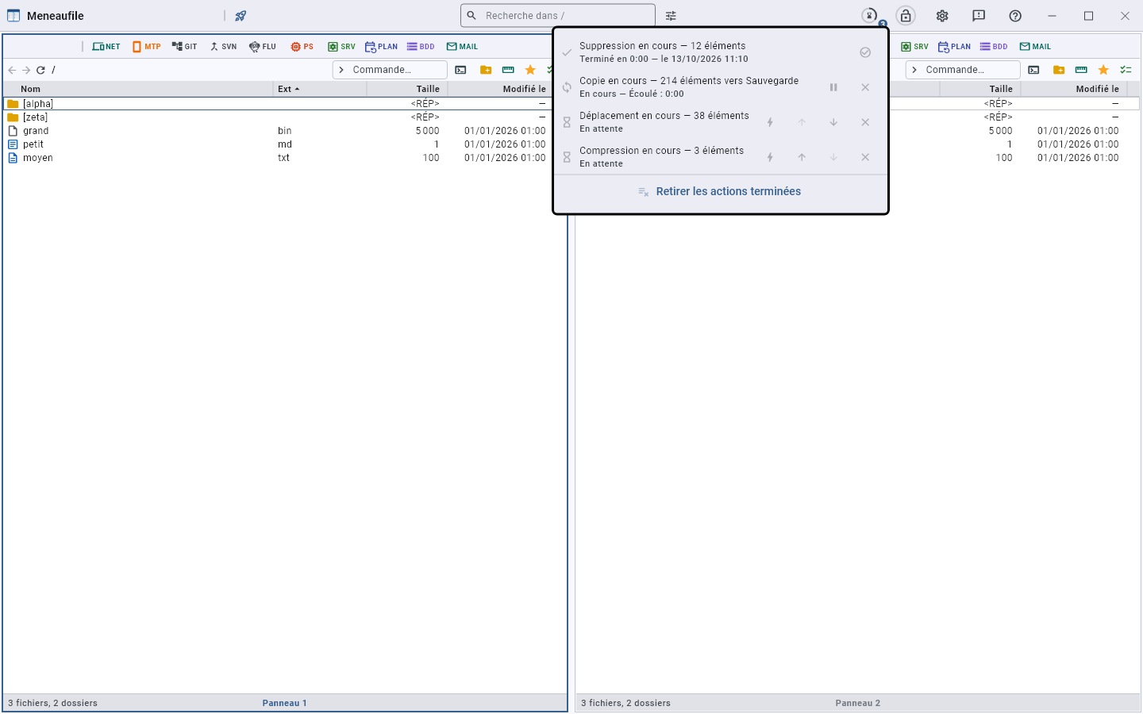
Task: Open NET connection in Panneau 1 toolbar
Action: pos(106,47)
